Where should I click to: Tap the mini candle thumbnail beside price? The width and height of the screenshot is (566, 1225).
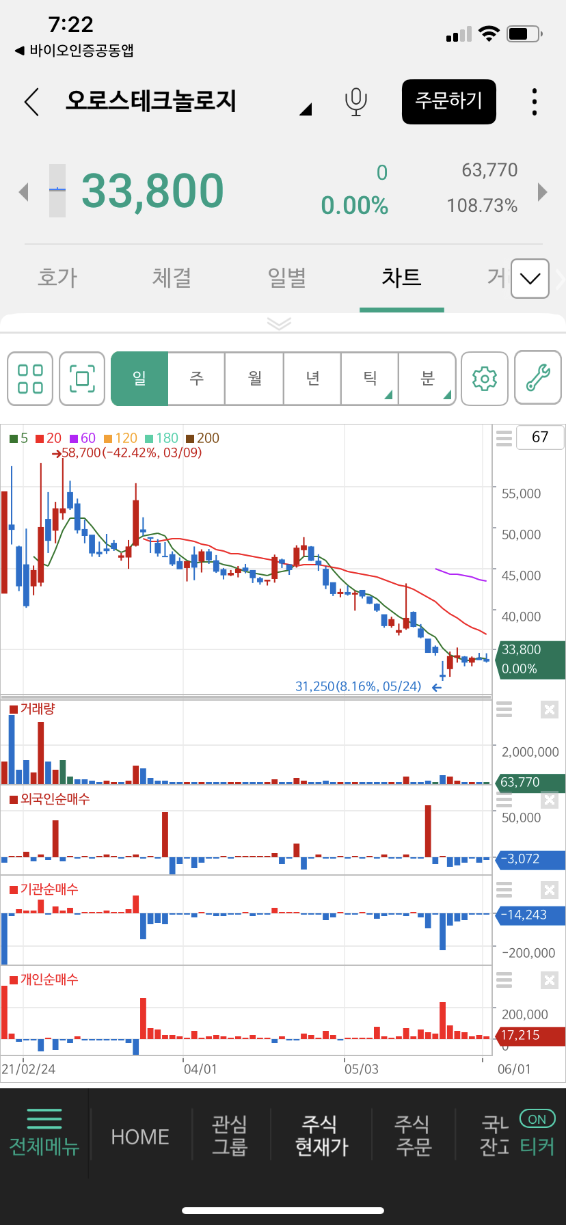[57, 191]
